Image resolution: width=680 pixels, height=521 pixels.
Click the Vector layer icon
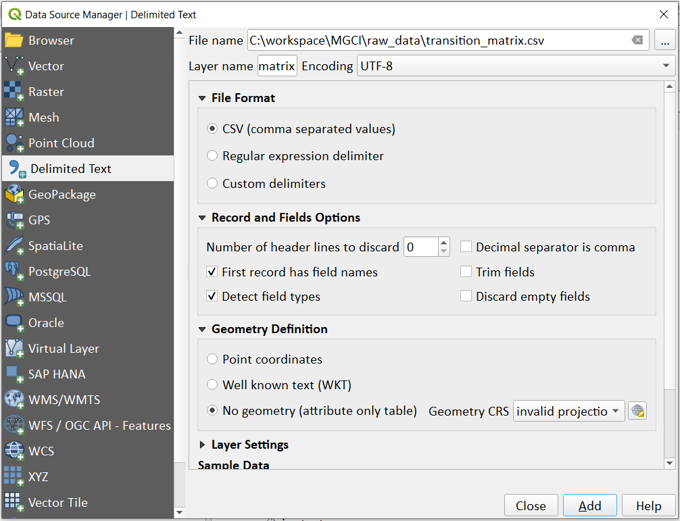pos(14,66)
